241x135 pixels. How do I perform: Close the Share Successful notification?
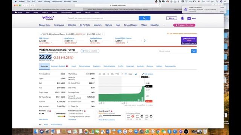(222, 7)
